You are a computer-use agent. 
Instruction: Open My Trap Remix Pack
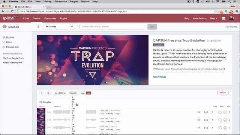(13, 58)
